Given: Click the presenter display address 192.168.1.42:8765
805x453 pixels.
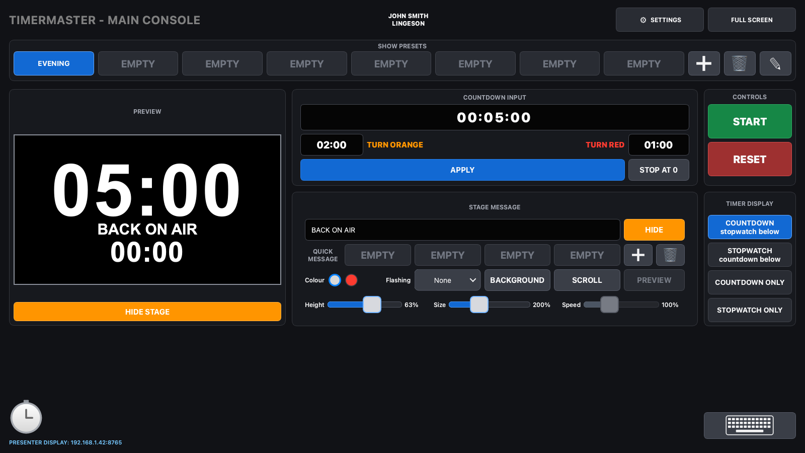Looking at the screenshot, I should 96,442.
